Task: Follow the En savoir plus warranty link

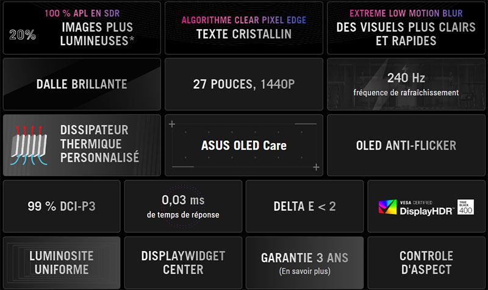Action: pyautogui.click(x=304, y=271)
